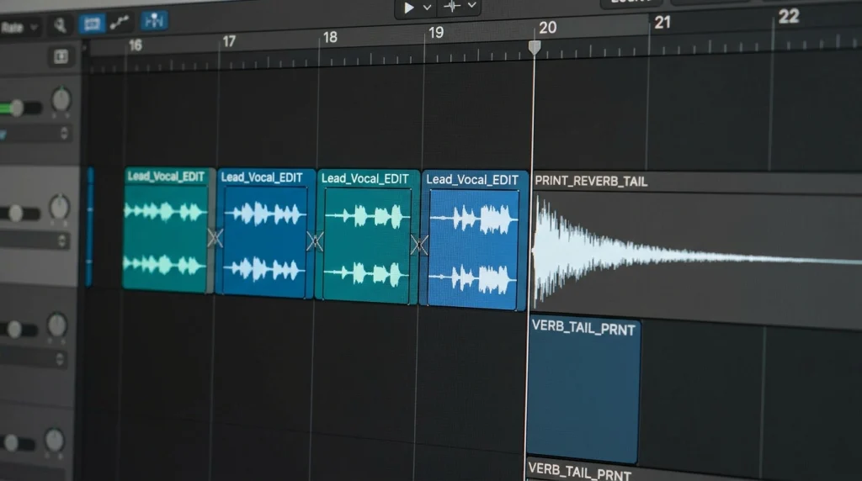
Task: Click the pan knob beside the blue VERB_TAIL_PRNT region
Action: pos(56,324)
